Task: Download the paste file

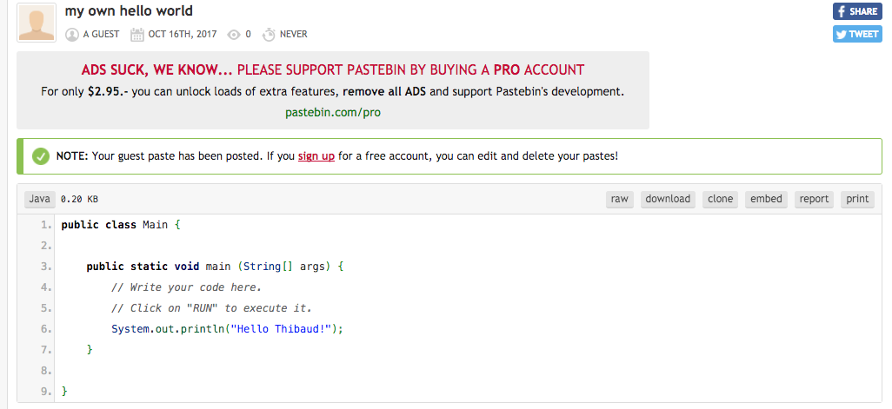Action: (668, 199)
